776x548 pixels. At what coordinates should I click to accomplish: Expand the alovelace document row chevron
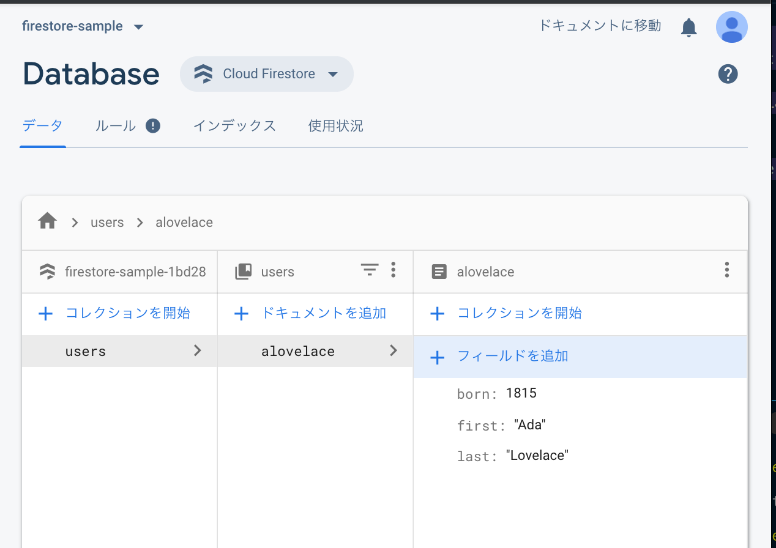click(394, 350)
